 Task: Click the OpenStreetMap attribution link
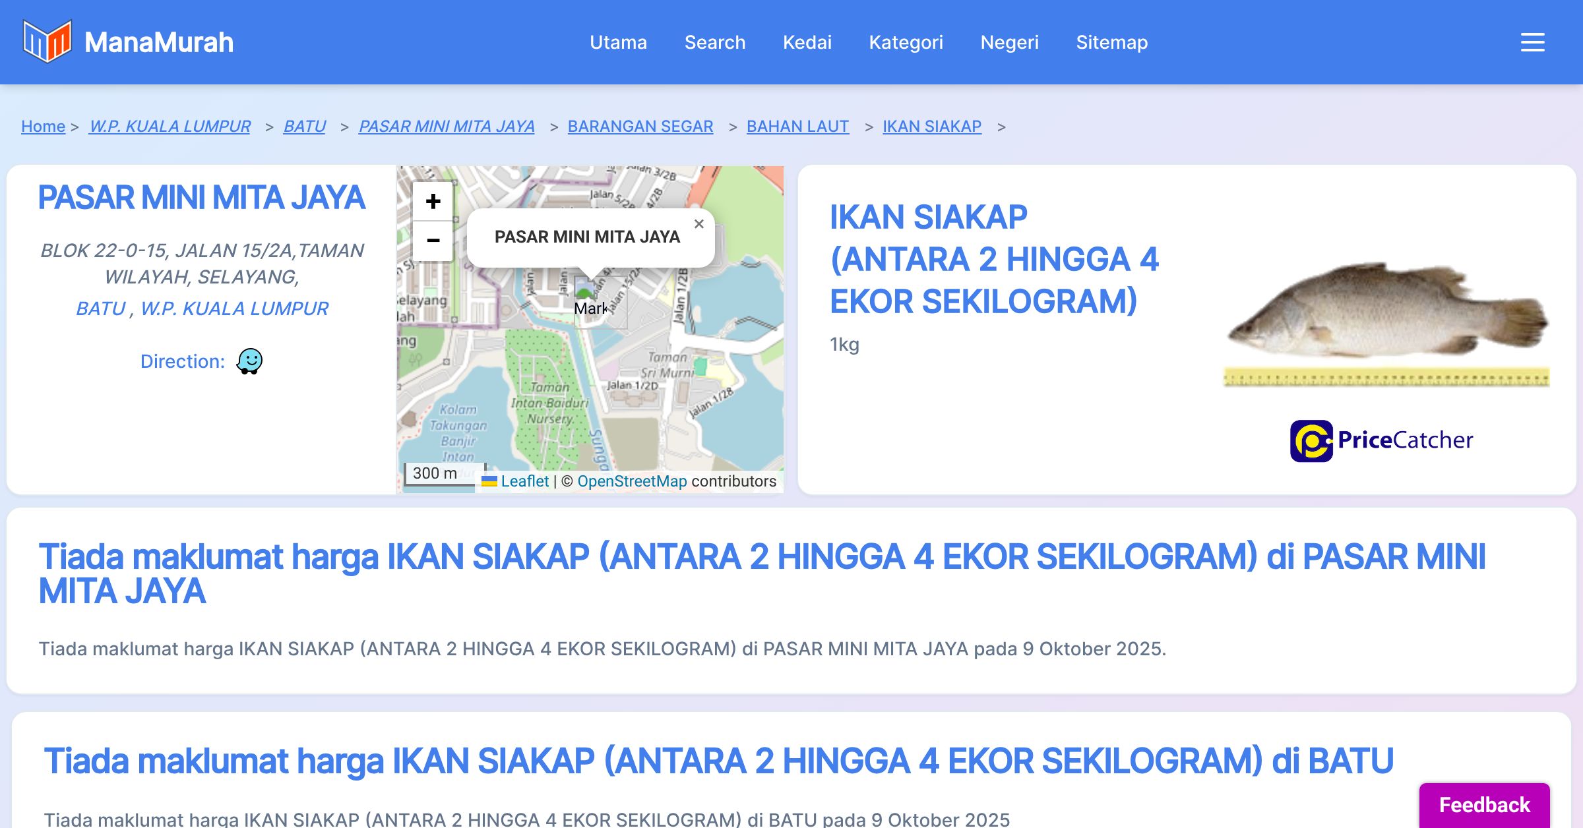click(x=632, y=481)
